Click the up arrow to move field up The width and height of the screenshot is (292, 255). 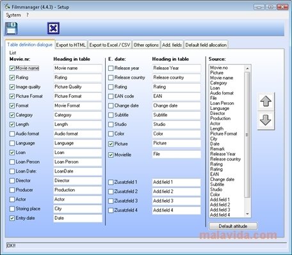266,102
